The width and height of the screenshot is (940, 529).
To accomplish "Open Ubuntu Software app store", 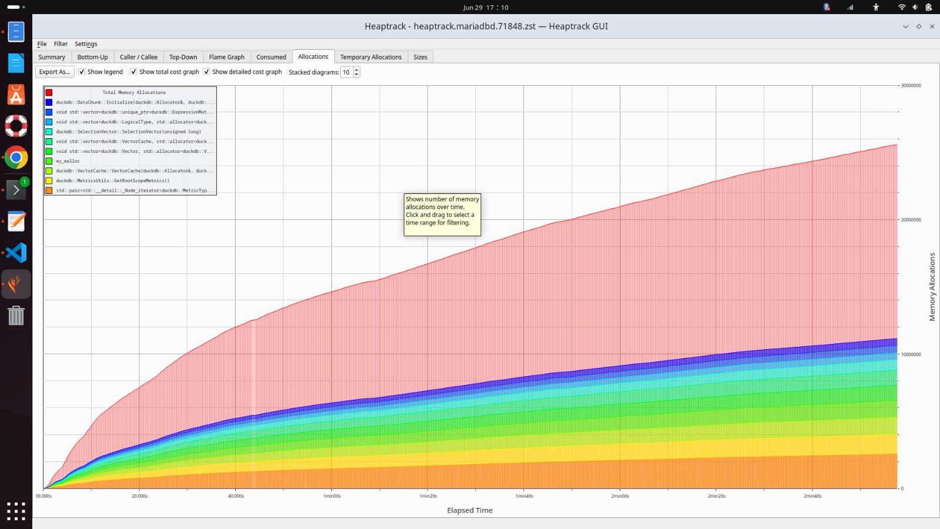I will point(16,95).
